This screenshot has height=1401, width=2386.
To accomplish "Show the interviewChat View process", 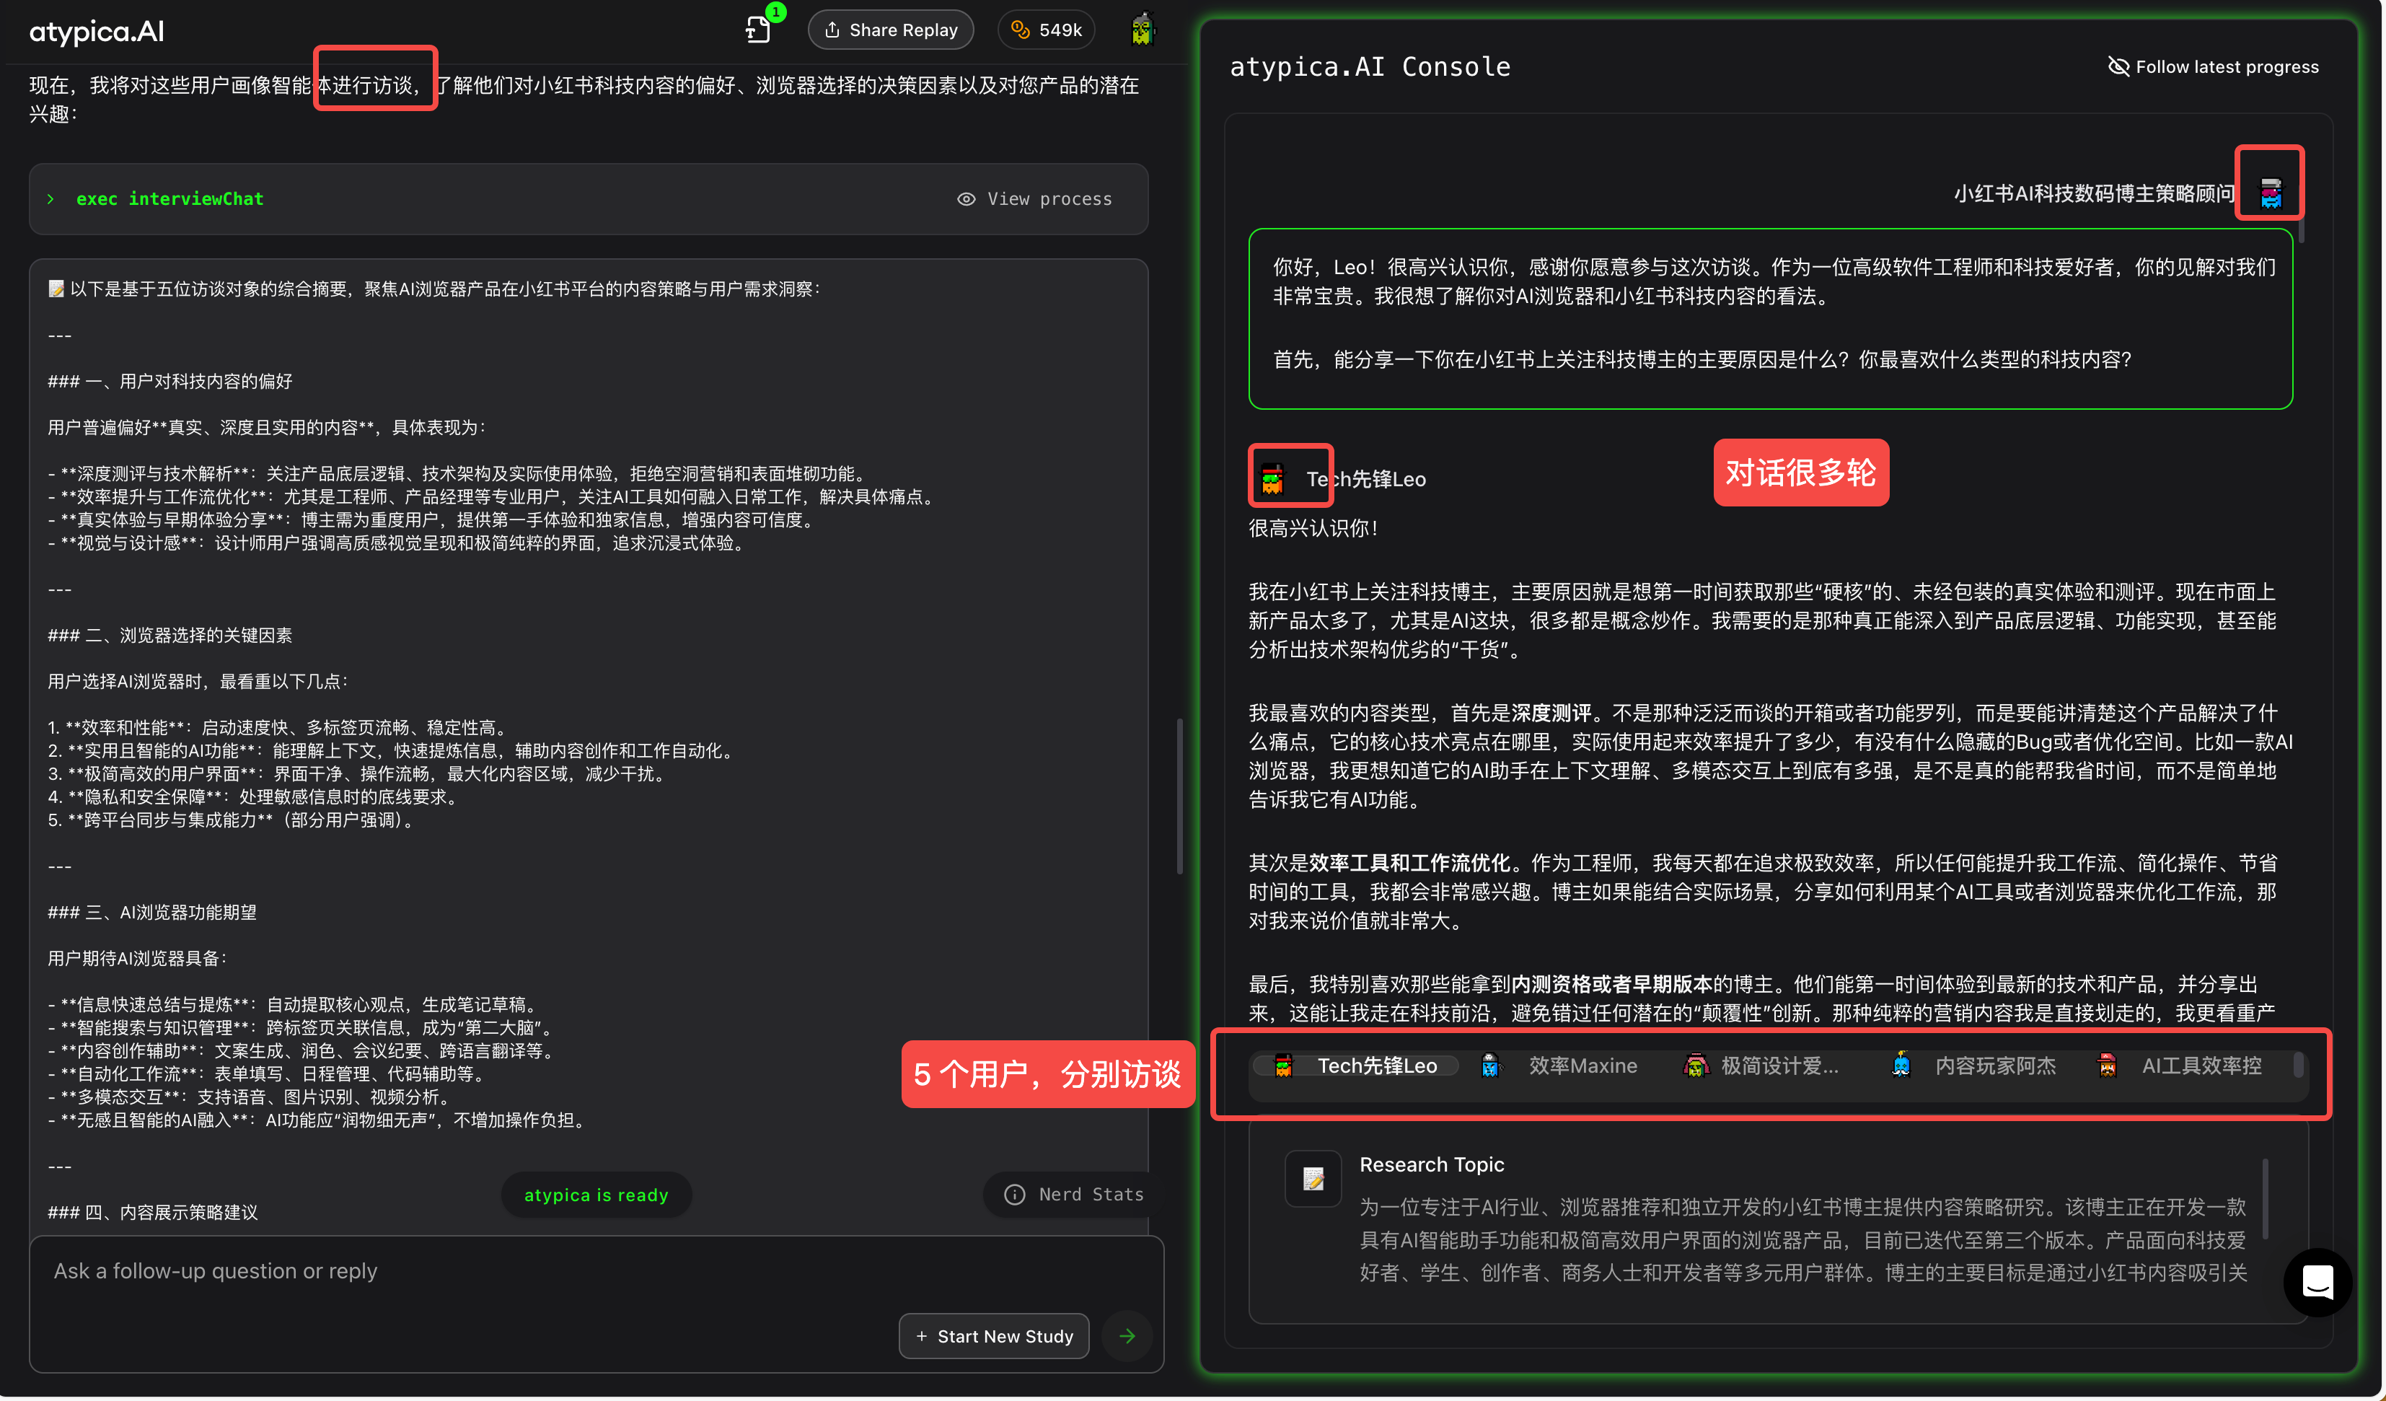I will pyautogui.click(x=1034, y=199).
